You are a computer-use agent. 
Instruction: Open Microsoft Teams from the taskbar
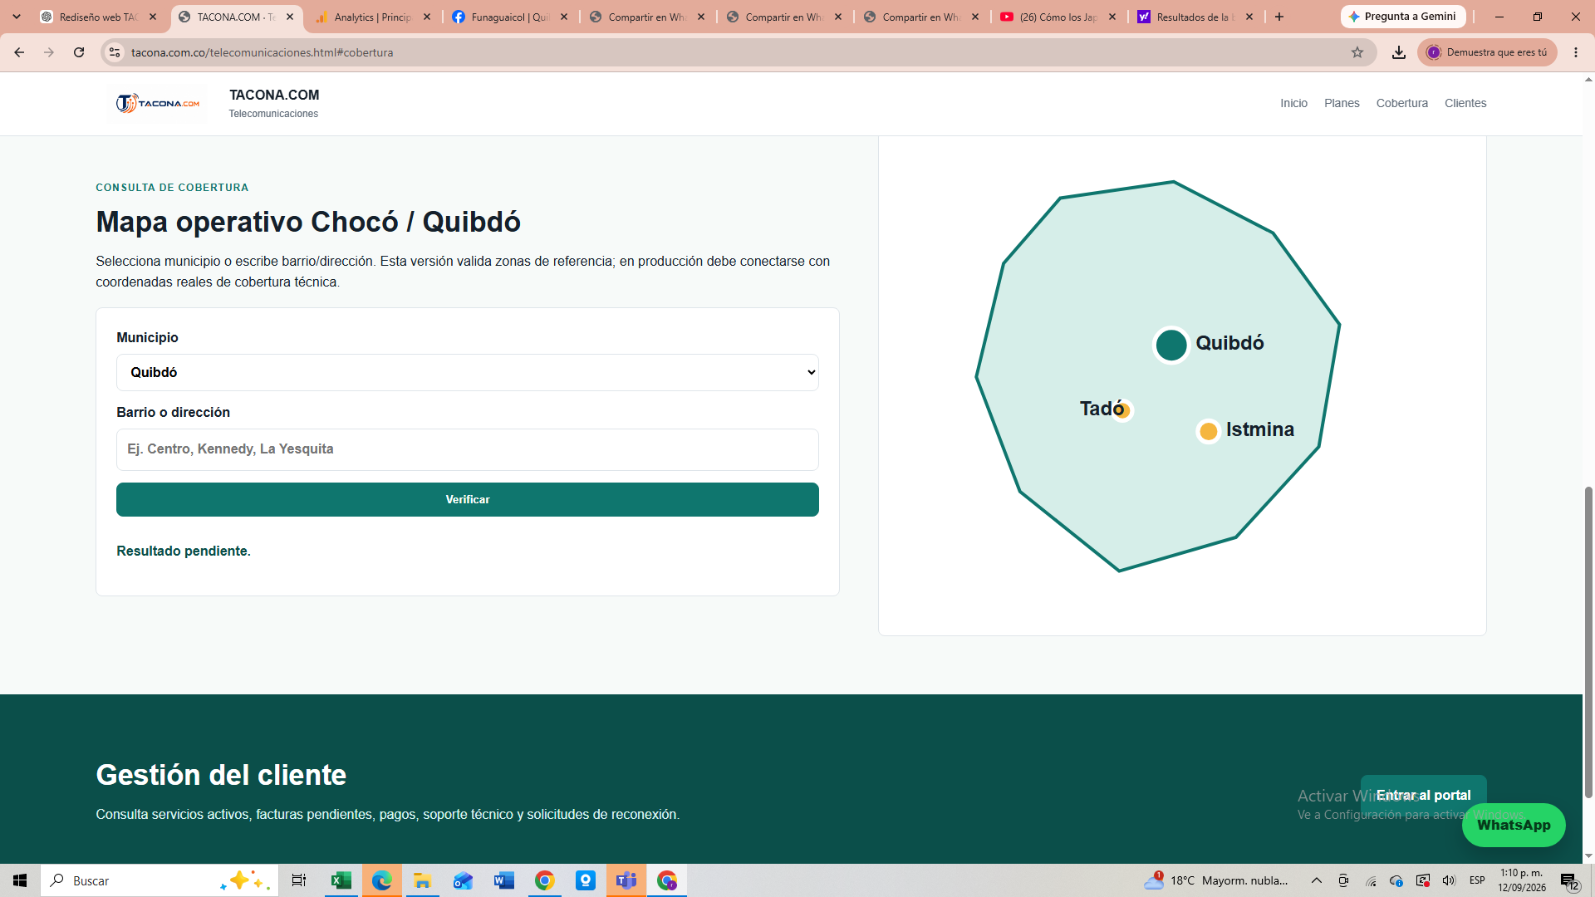click(626, 880)
